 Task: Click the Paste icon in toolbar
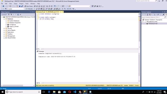(x=52, y=6)
